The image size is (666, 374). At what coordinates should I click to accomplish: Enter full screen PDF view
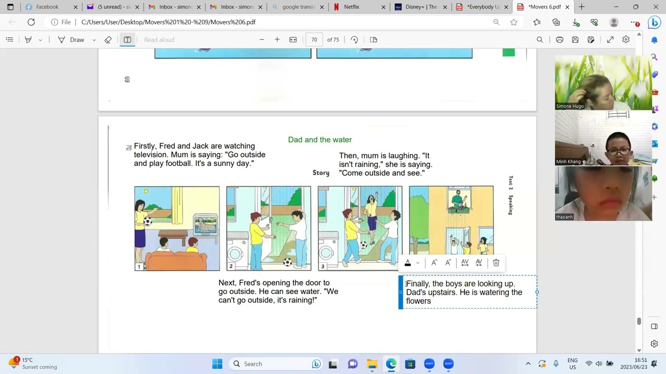(610, 39)
